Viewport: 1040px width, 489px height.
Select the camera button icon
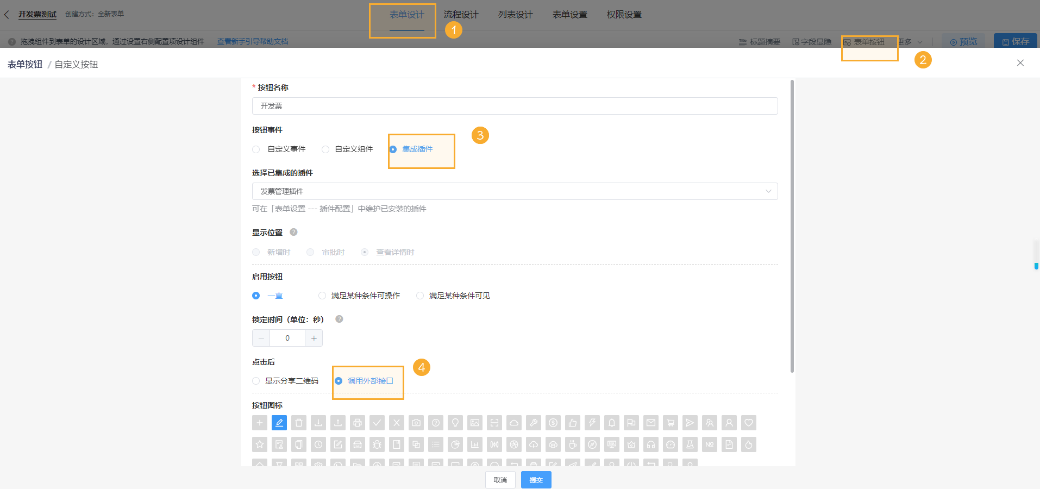(416, 423)
